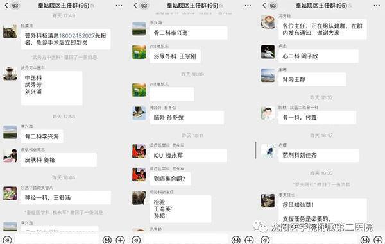
Task: Open coffee cup avatar beside 各位主任 message
Action: 268,22
